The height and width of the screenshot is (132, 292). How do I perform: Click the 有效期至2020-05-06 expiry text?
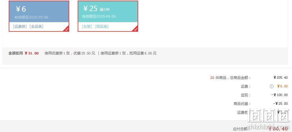(x=31, y=17)
